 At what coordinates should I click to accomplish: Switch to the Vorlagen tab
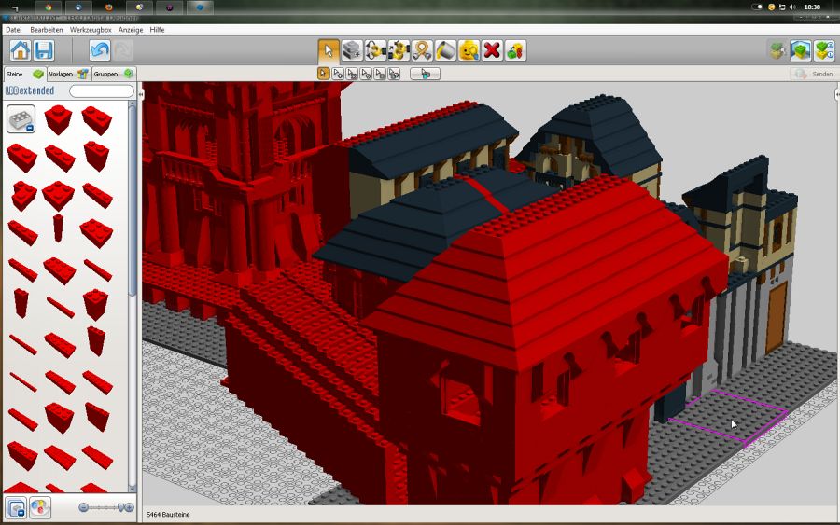tap(67, 74)
